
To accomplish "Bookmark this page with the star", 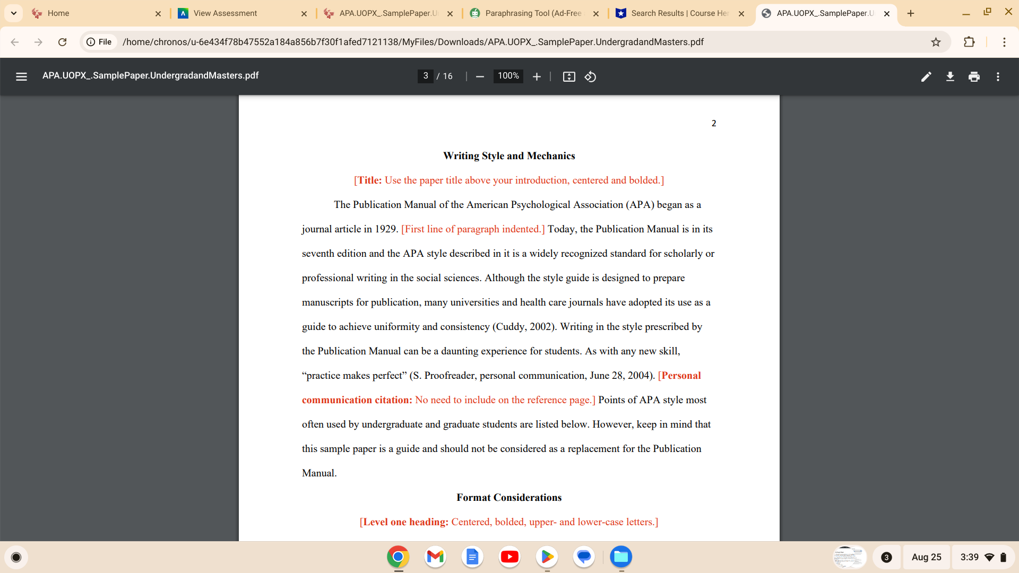I will tap(936, 42).
